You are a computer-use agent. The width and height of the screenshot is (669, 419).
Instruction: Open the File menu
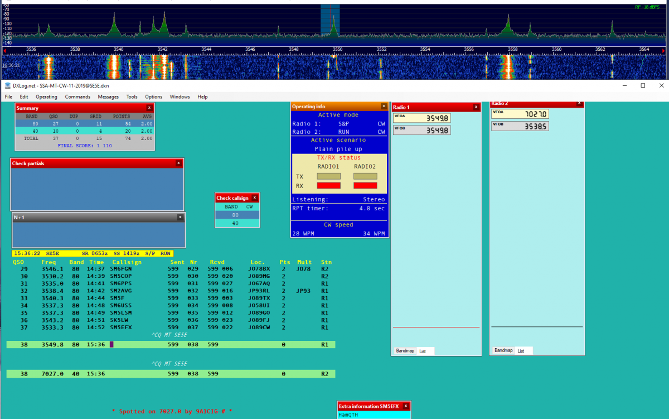pos(8,97)
